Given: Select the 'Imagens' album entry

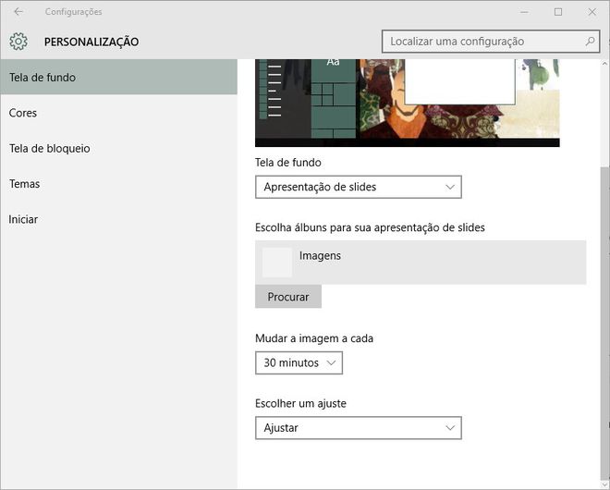Looking at the screenshot, I should point(421,263).
